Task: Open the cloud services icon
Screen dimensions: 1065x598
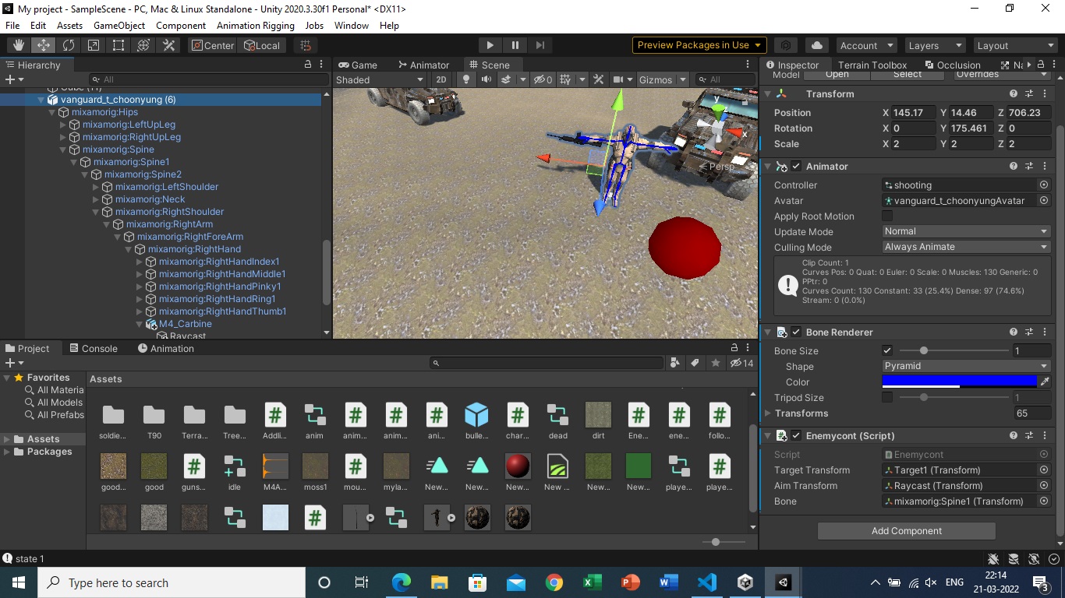Action: (x=816, y=45)
